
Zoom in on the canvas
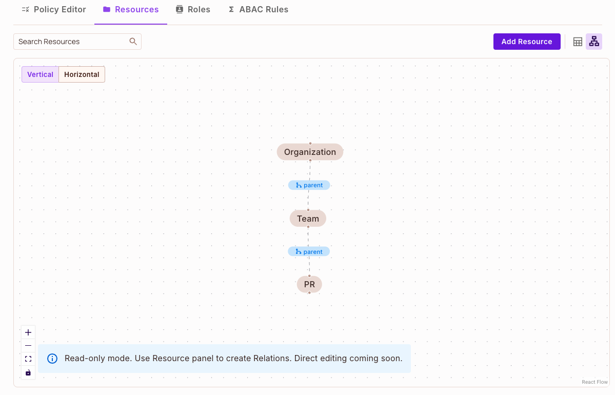click(28, 332)
